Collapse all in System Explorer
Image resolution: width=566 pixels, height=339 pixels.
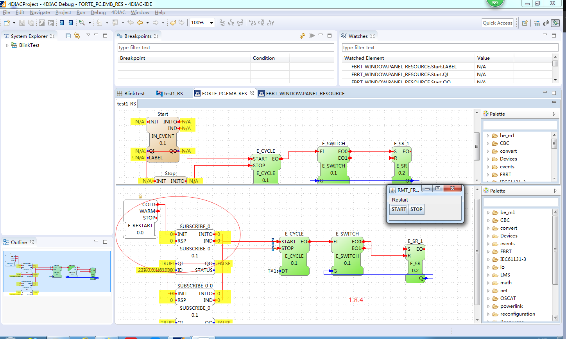click(68, 36)
